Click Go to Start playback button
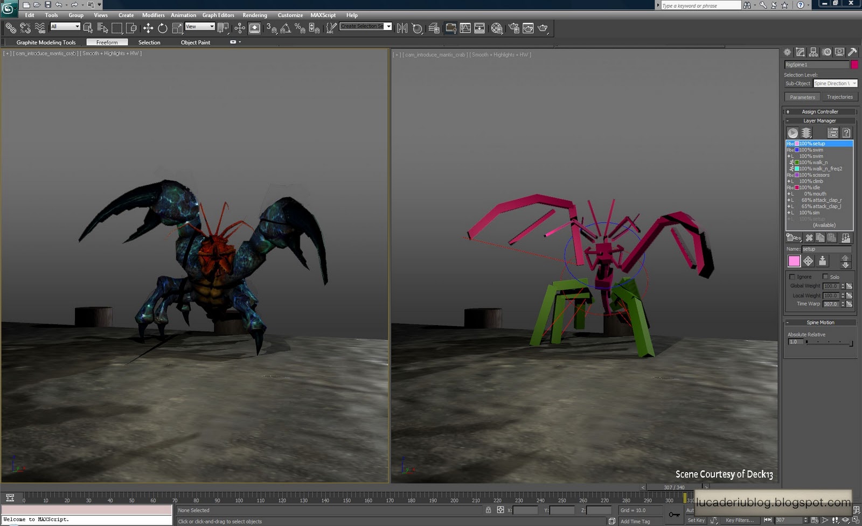Screen dimensions: 862x526 point(768,520)
